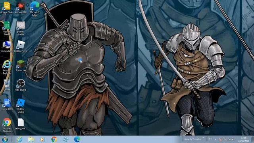This screenshot has width=254, height=143.
Task: Select the psifin Atalho desktop shortcut
Action: [21, 28]
